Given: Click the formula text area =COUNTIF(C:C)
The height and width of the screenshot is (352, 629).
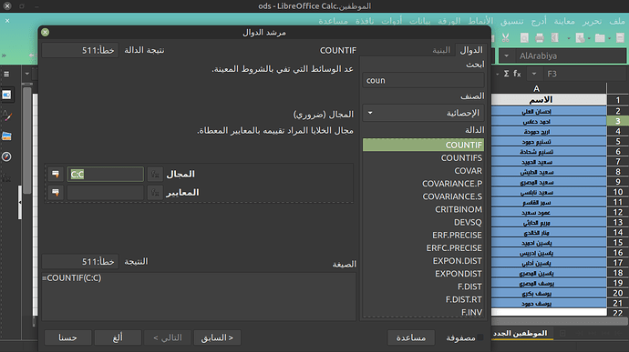Looking at the screenshot, I should pos(199,297).
